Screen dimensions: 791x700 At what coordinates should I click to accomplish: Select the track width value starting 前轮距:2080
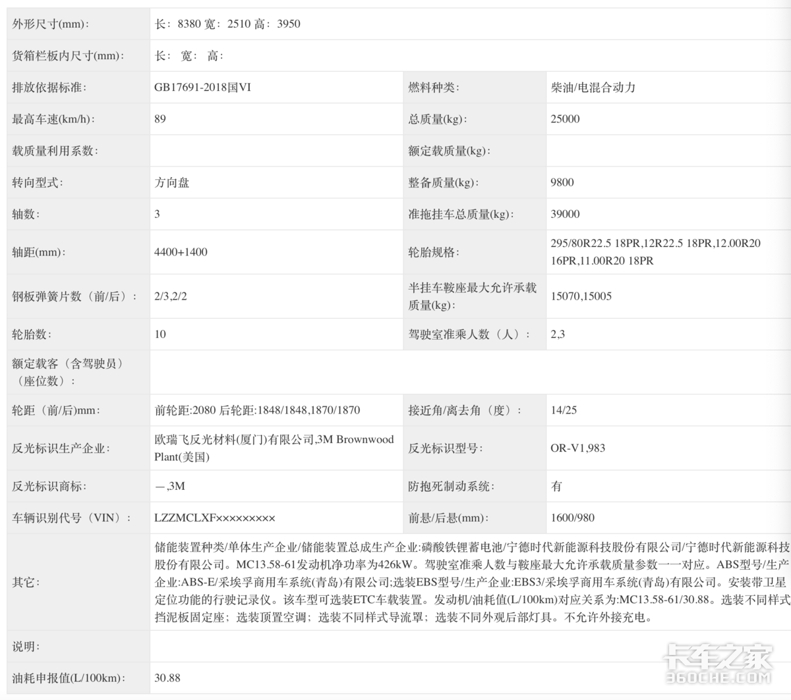pos(257,410)
